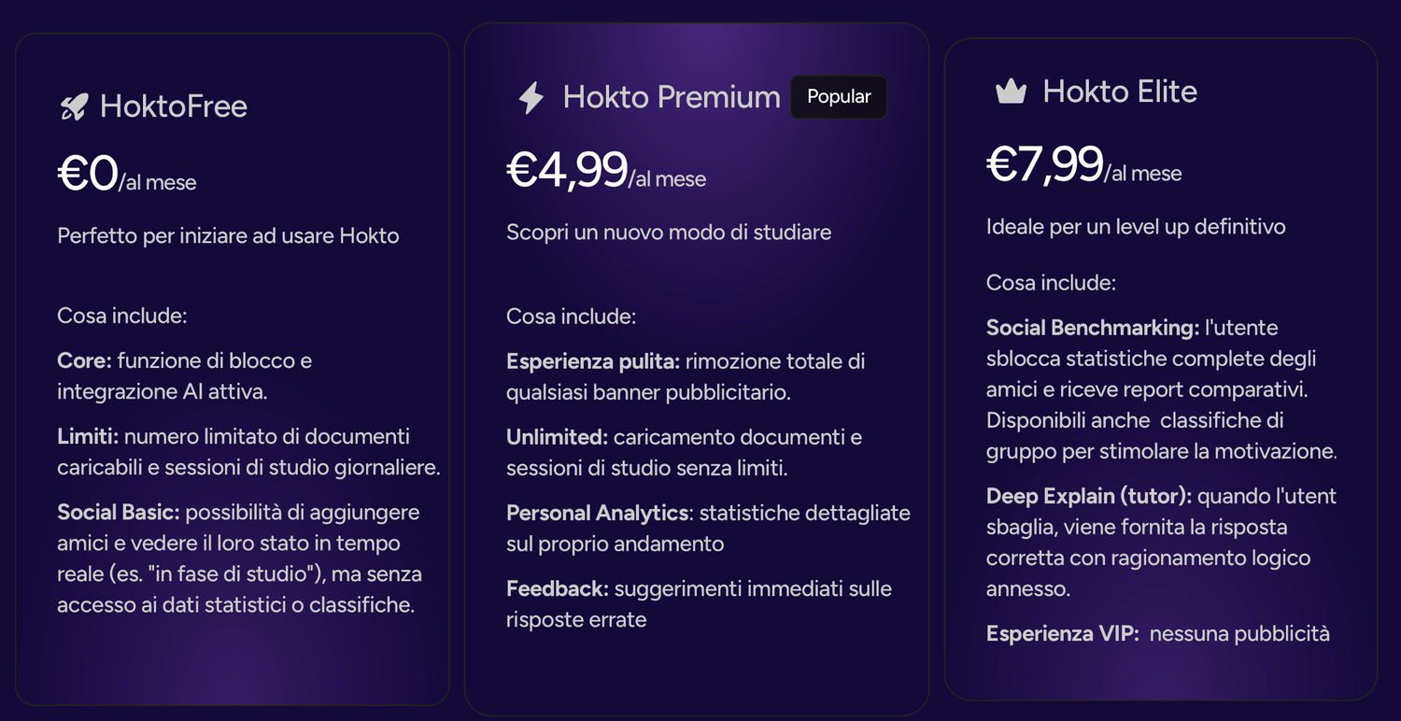Select the Unlimited feature in Premium
This screenshot has width=1401, height=721.
click(x=684, y=453)
